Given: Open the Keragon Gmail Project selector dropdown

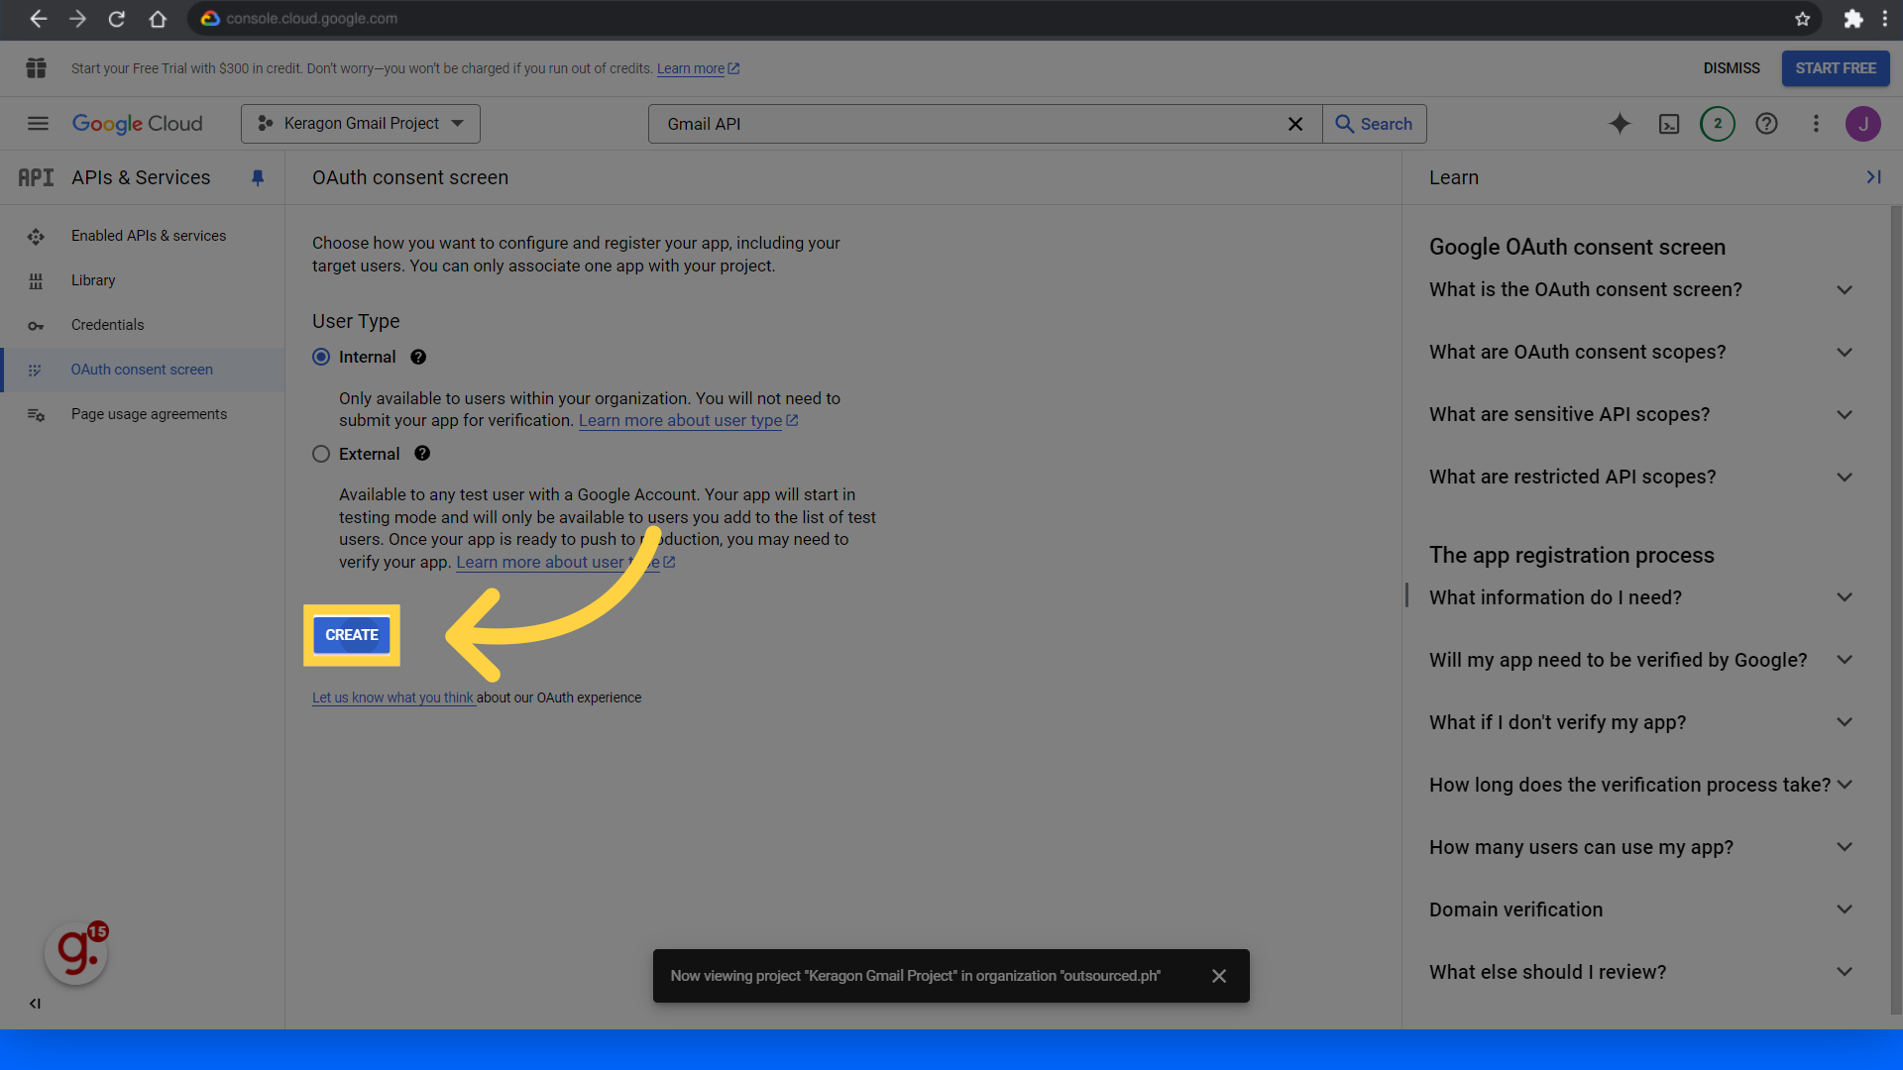Looking at the screenshot, I should pyautogui.click(x=361, y=124).
